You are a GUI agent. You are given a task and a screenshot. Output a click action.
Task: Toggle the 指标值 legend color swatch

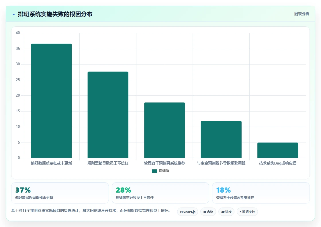pyautogui.click(x=154, y=171)
